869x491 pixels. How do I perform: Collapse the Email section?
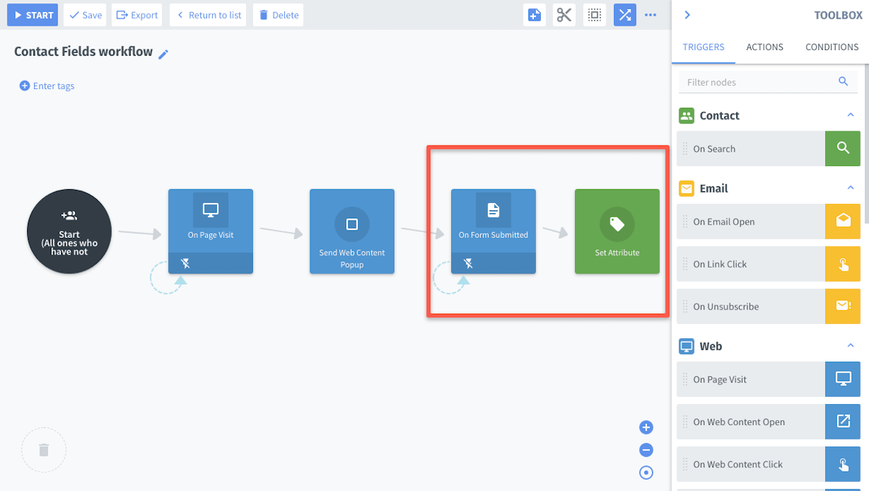tap(850, 188)
